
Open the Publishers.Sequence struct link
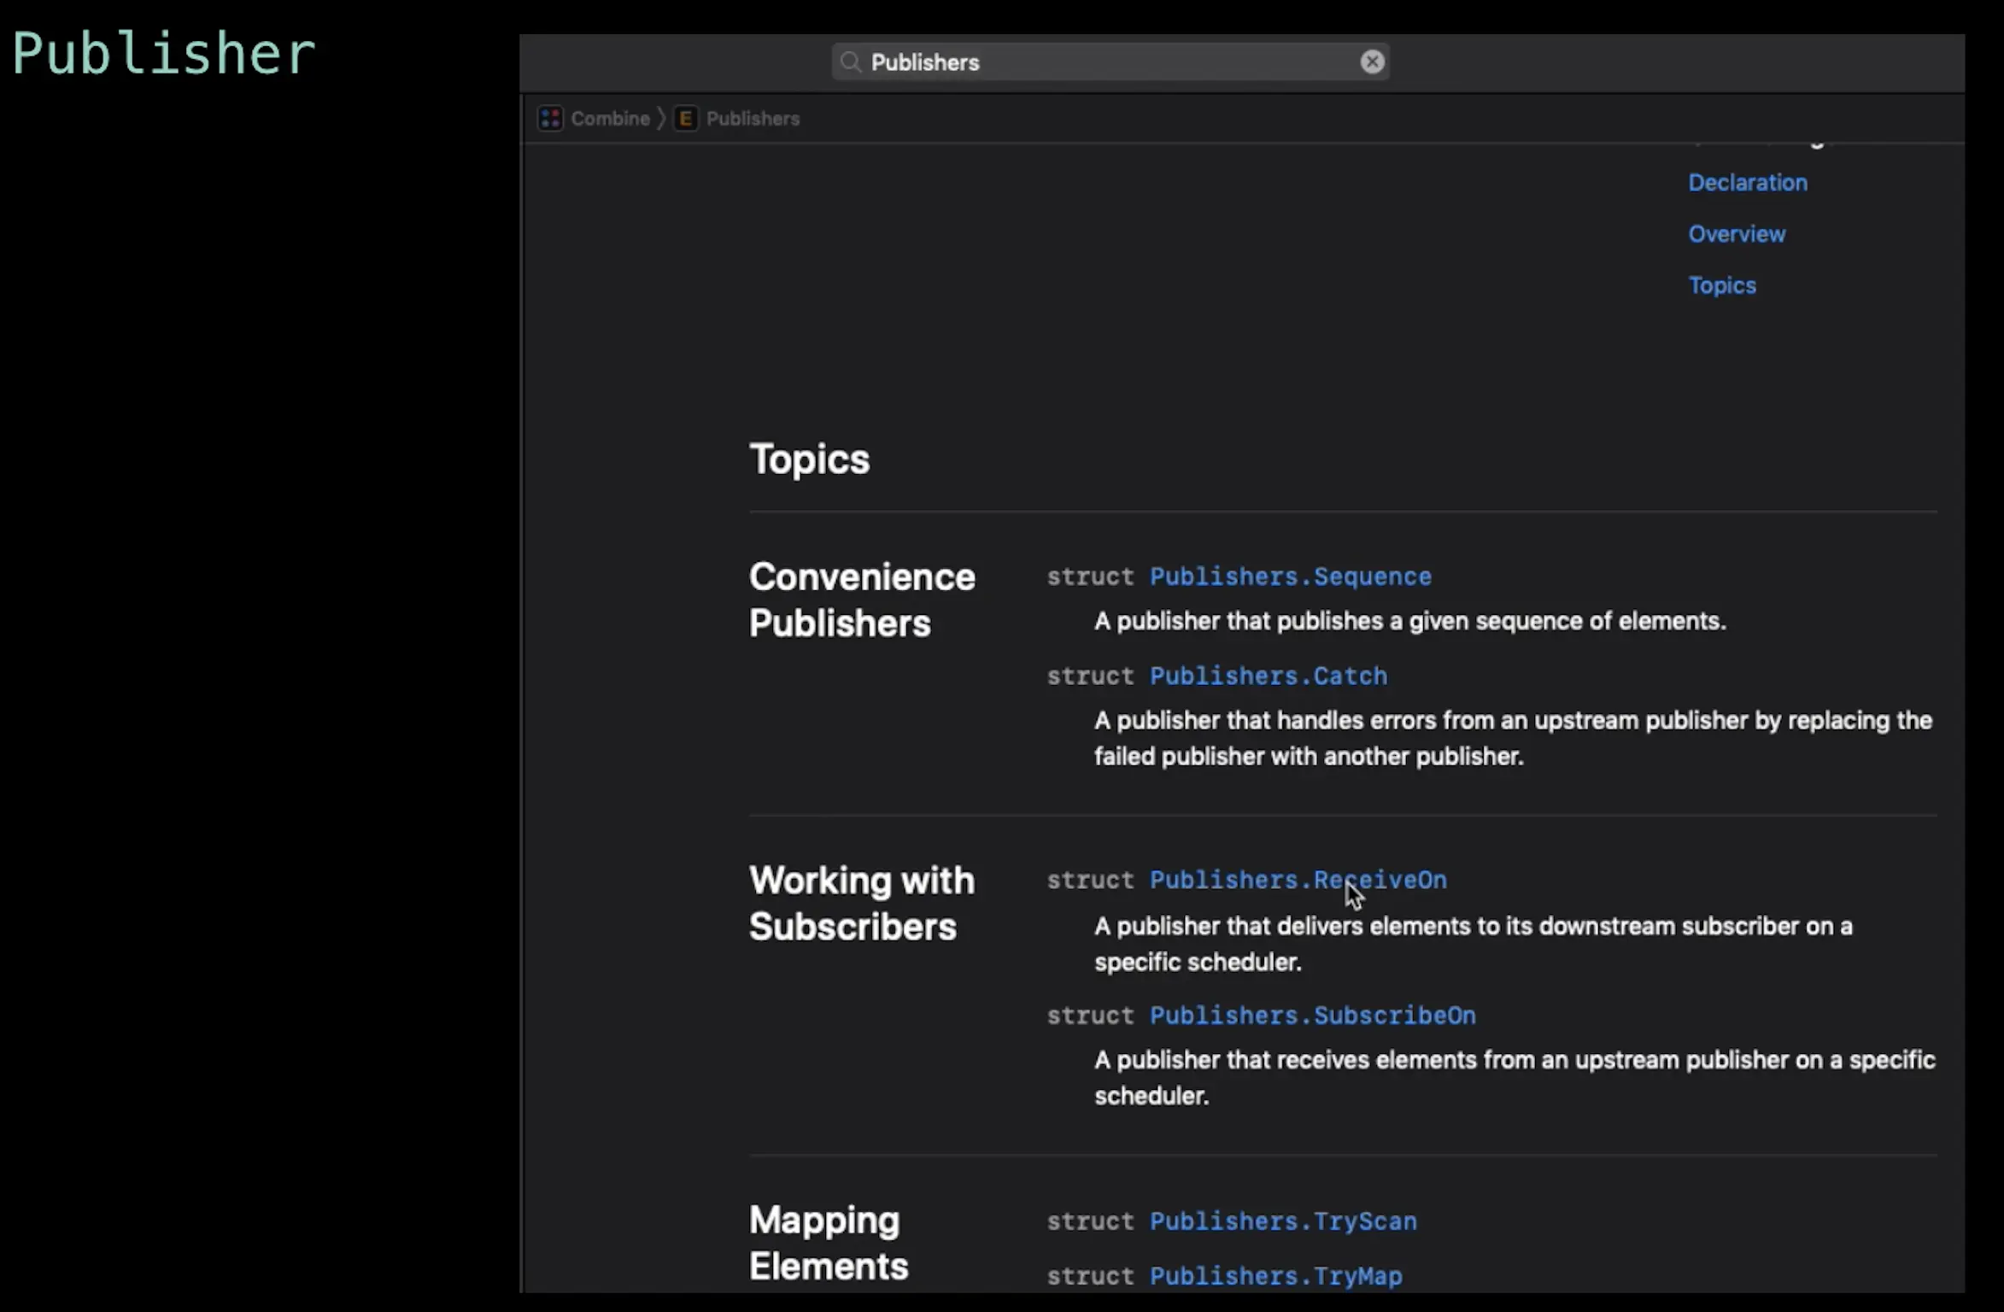pos(1290,577)
